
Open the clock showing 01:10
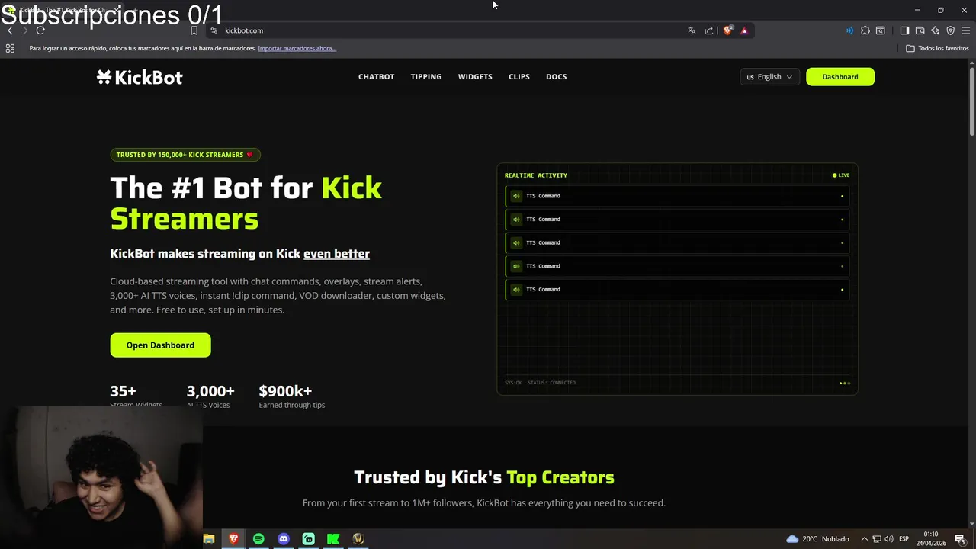(x=931, y=539)
